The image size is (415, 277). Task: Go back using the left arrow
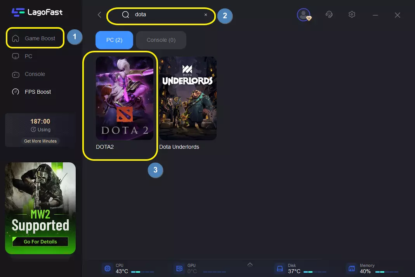point(99,15)
